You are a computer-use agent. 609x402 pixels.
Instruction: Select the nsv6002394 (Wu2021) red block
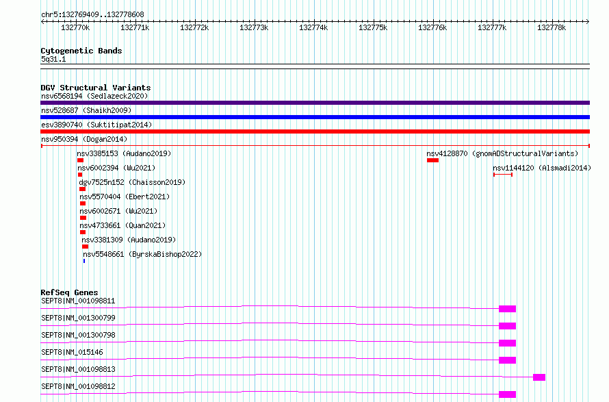click(80, 175)
